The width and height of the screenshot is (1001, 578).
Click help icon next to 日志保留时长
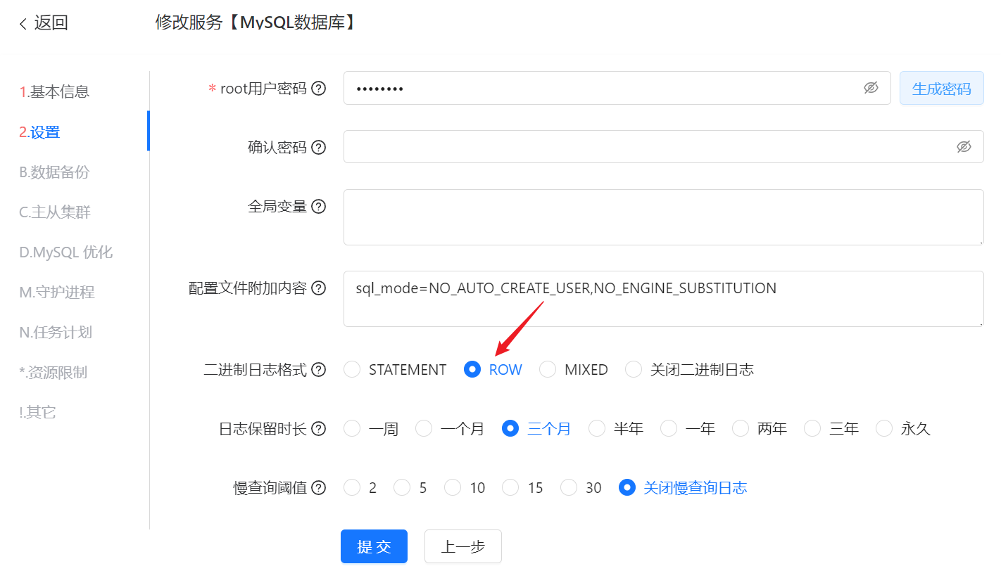318,429
